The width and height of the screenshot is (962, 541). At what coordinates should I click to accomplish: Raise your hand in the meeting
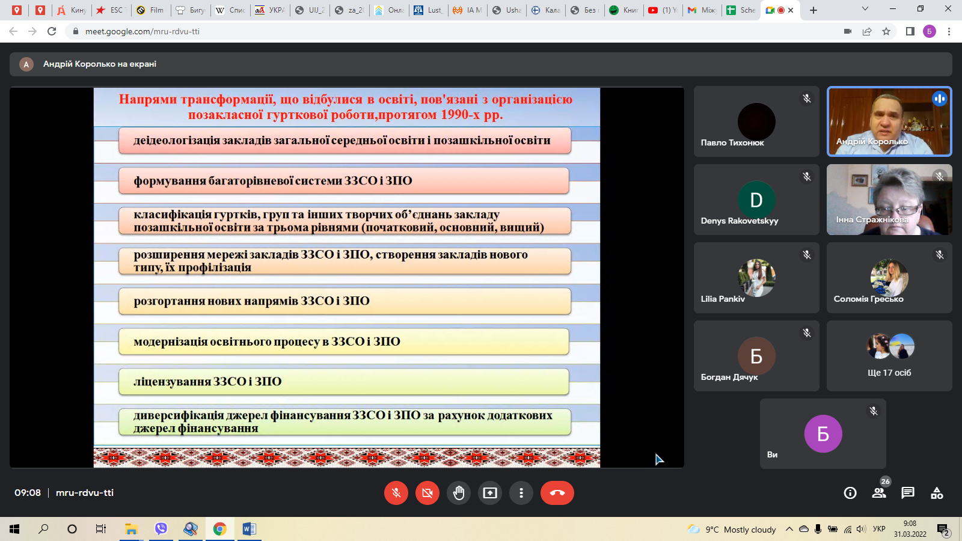459,493
